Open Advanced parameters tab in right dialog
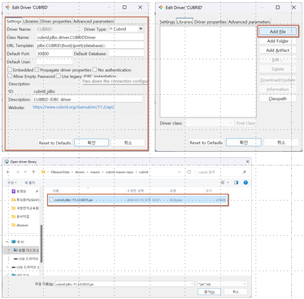 [249, 22]
